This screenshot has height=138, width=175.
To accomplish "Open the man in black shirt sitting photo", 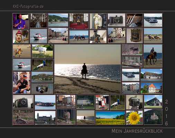I will click(22, 82).
